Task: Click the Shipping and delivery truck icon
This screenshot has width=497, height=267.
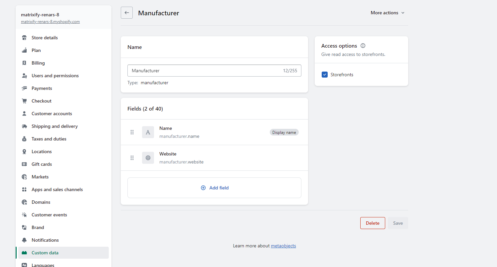Action: pyautogui.click(x=24, y=126)
